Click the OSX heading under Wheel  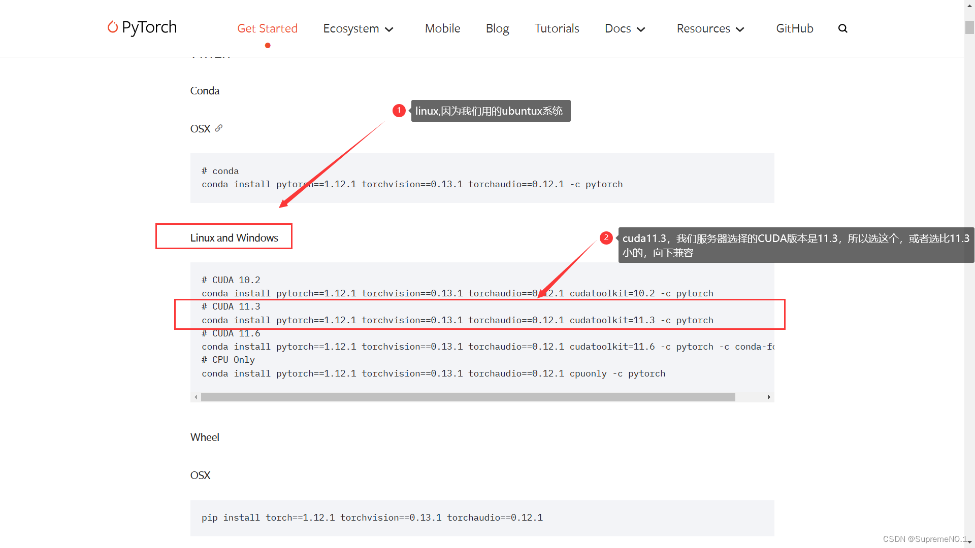tap(200, 475)
